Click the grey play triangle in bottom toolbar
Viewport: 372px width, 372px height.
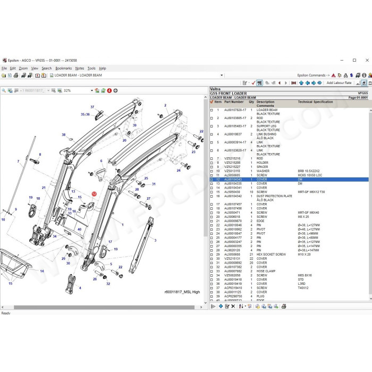tap(213, 306)
